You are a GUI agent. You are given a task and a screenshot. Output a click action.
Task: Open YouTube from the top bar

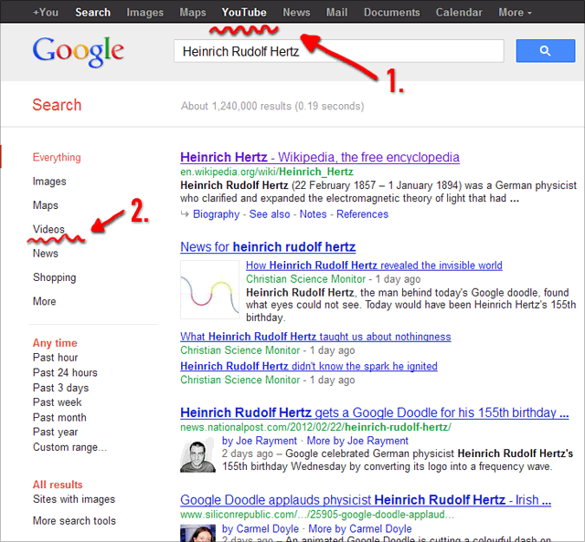[244, 12]
